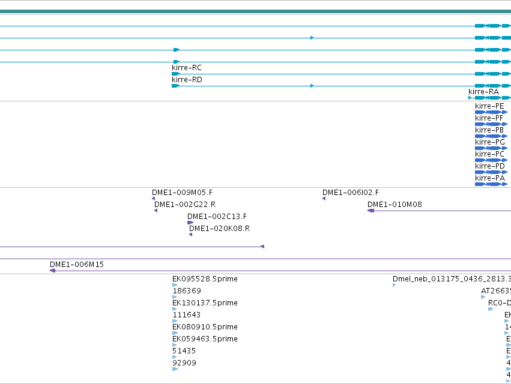Click the kirre-PA protein label
Image resolution: width=511 pixels, height=384 pixels.
[490, 178]
